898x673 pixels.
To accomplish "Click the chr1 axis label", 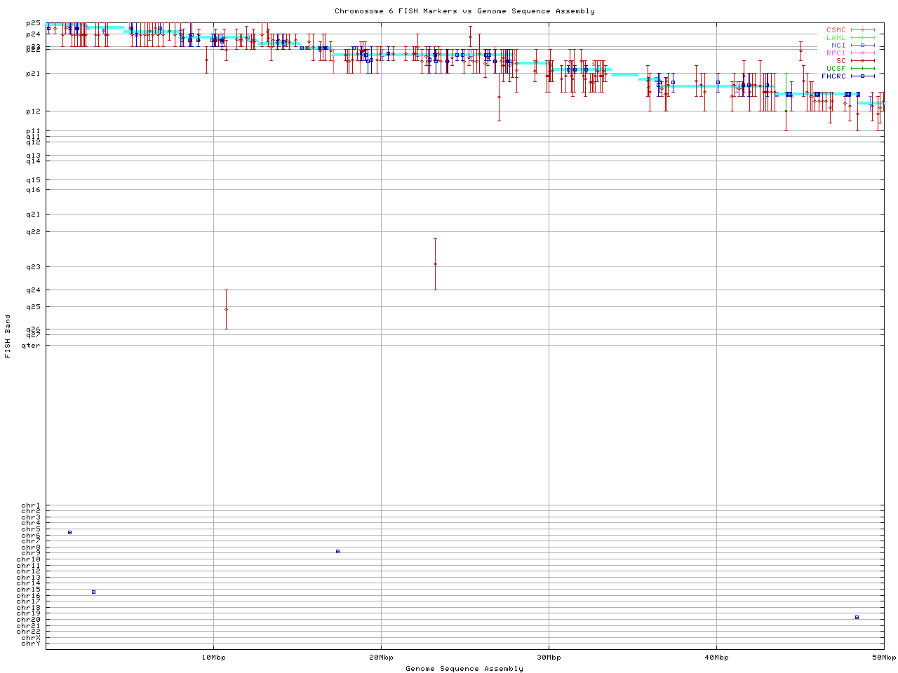I will tap(32, 505).
